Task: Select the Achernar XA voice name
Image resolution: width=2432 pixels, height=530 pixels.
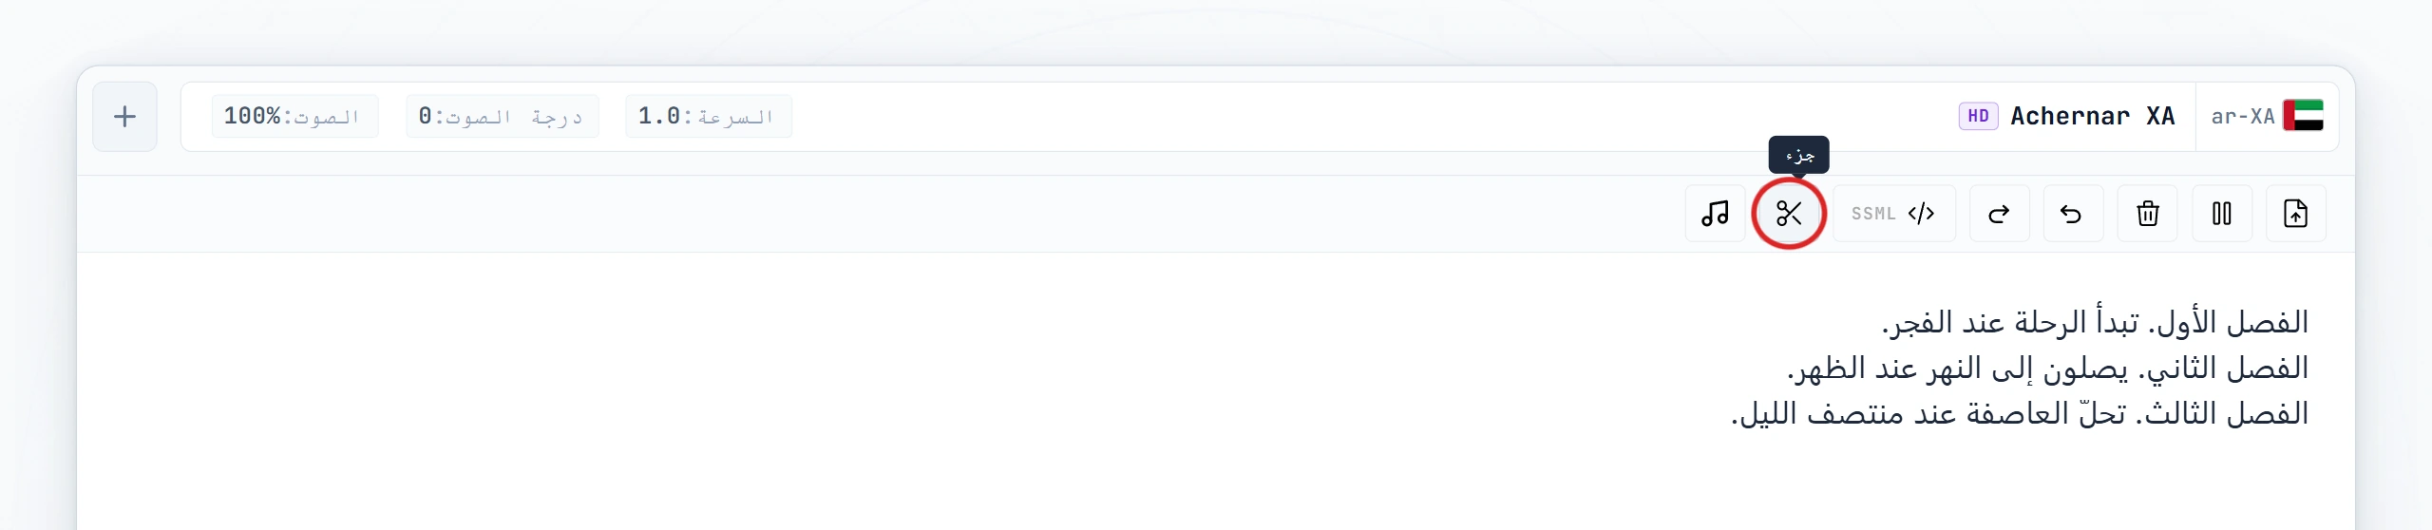Action: click(x=2092, y=117)
